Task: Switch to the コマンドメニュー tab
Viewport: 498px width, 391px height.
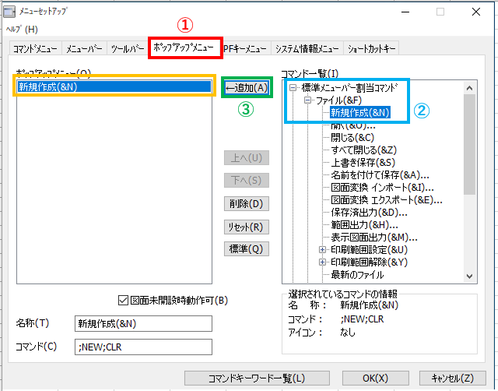Action: (x=35, y=48)
